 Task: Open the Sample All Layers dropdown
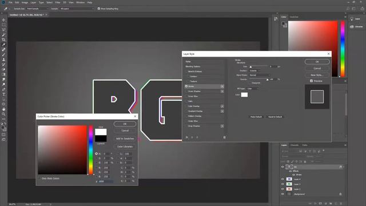coord(77,9)
